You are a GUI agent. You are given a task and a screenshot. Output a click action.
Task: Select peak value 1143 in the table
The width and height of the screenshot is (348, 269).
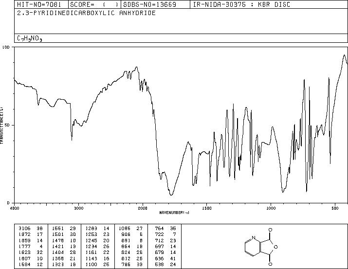(91, 258)
